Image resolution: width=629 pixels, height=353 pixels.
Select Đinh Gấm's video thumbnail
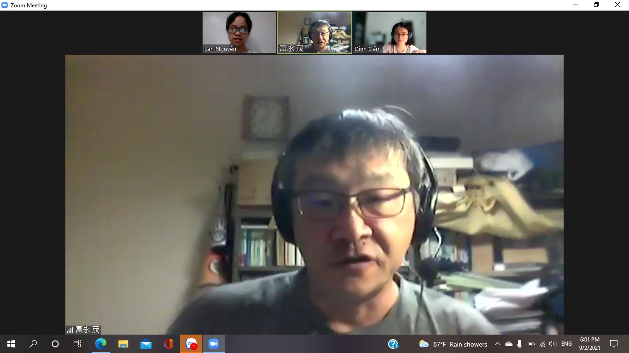pyautogui.click(x=390, y=33)
